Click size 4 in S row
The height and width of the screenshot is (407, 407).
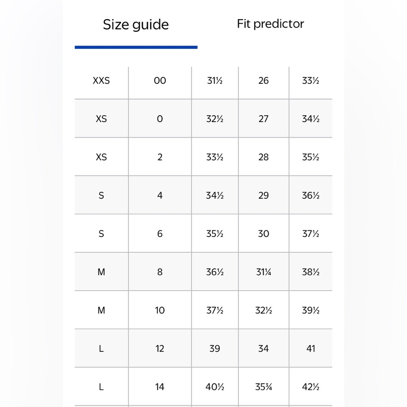click(x=160, y=195)
